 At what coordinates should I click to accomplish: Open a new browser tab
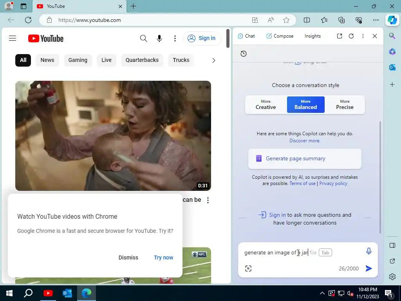pyautogui.click(x=133, y=6)
